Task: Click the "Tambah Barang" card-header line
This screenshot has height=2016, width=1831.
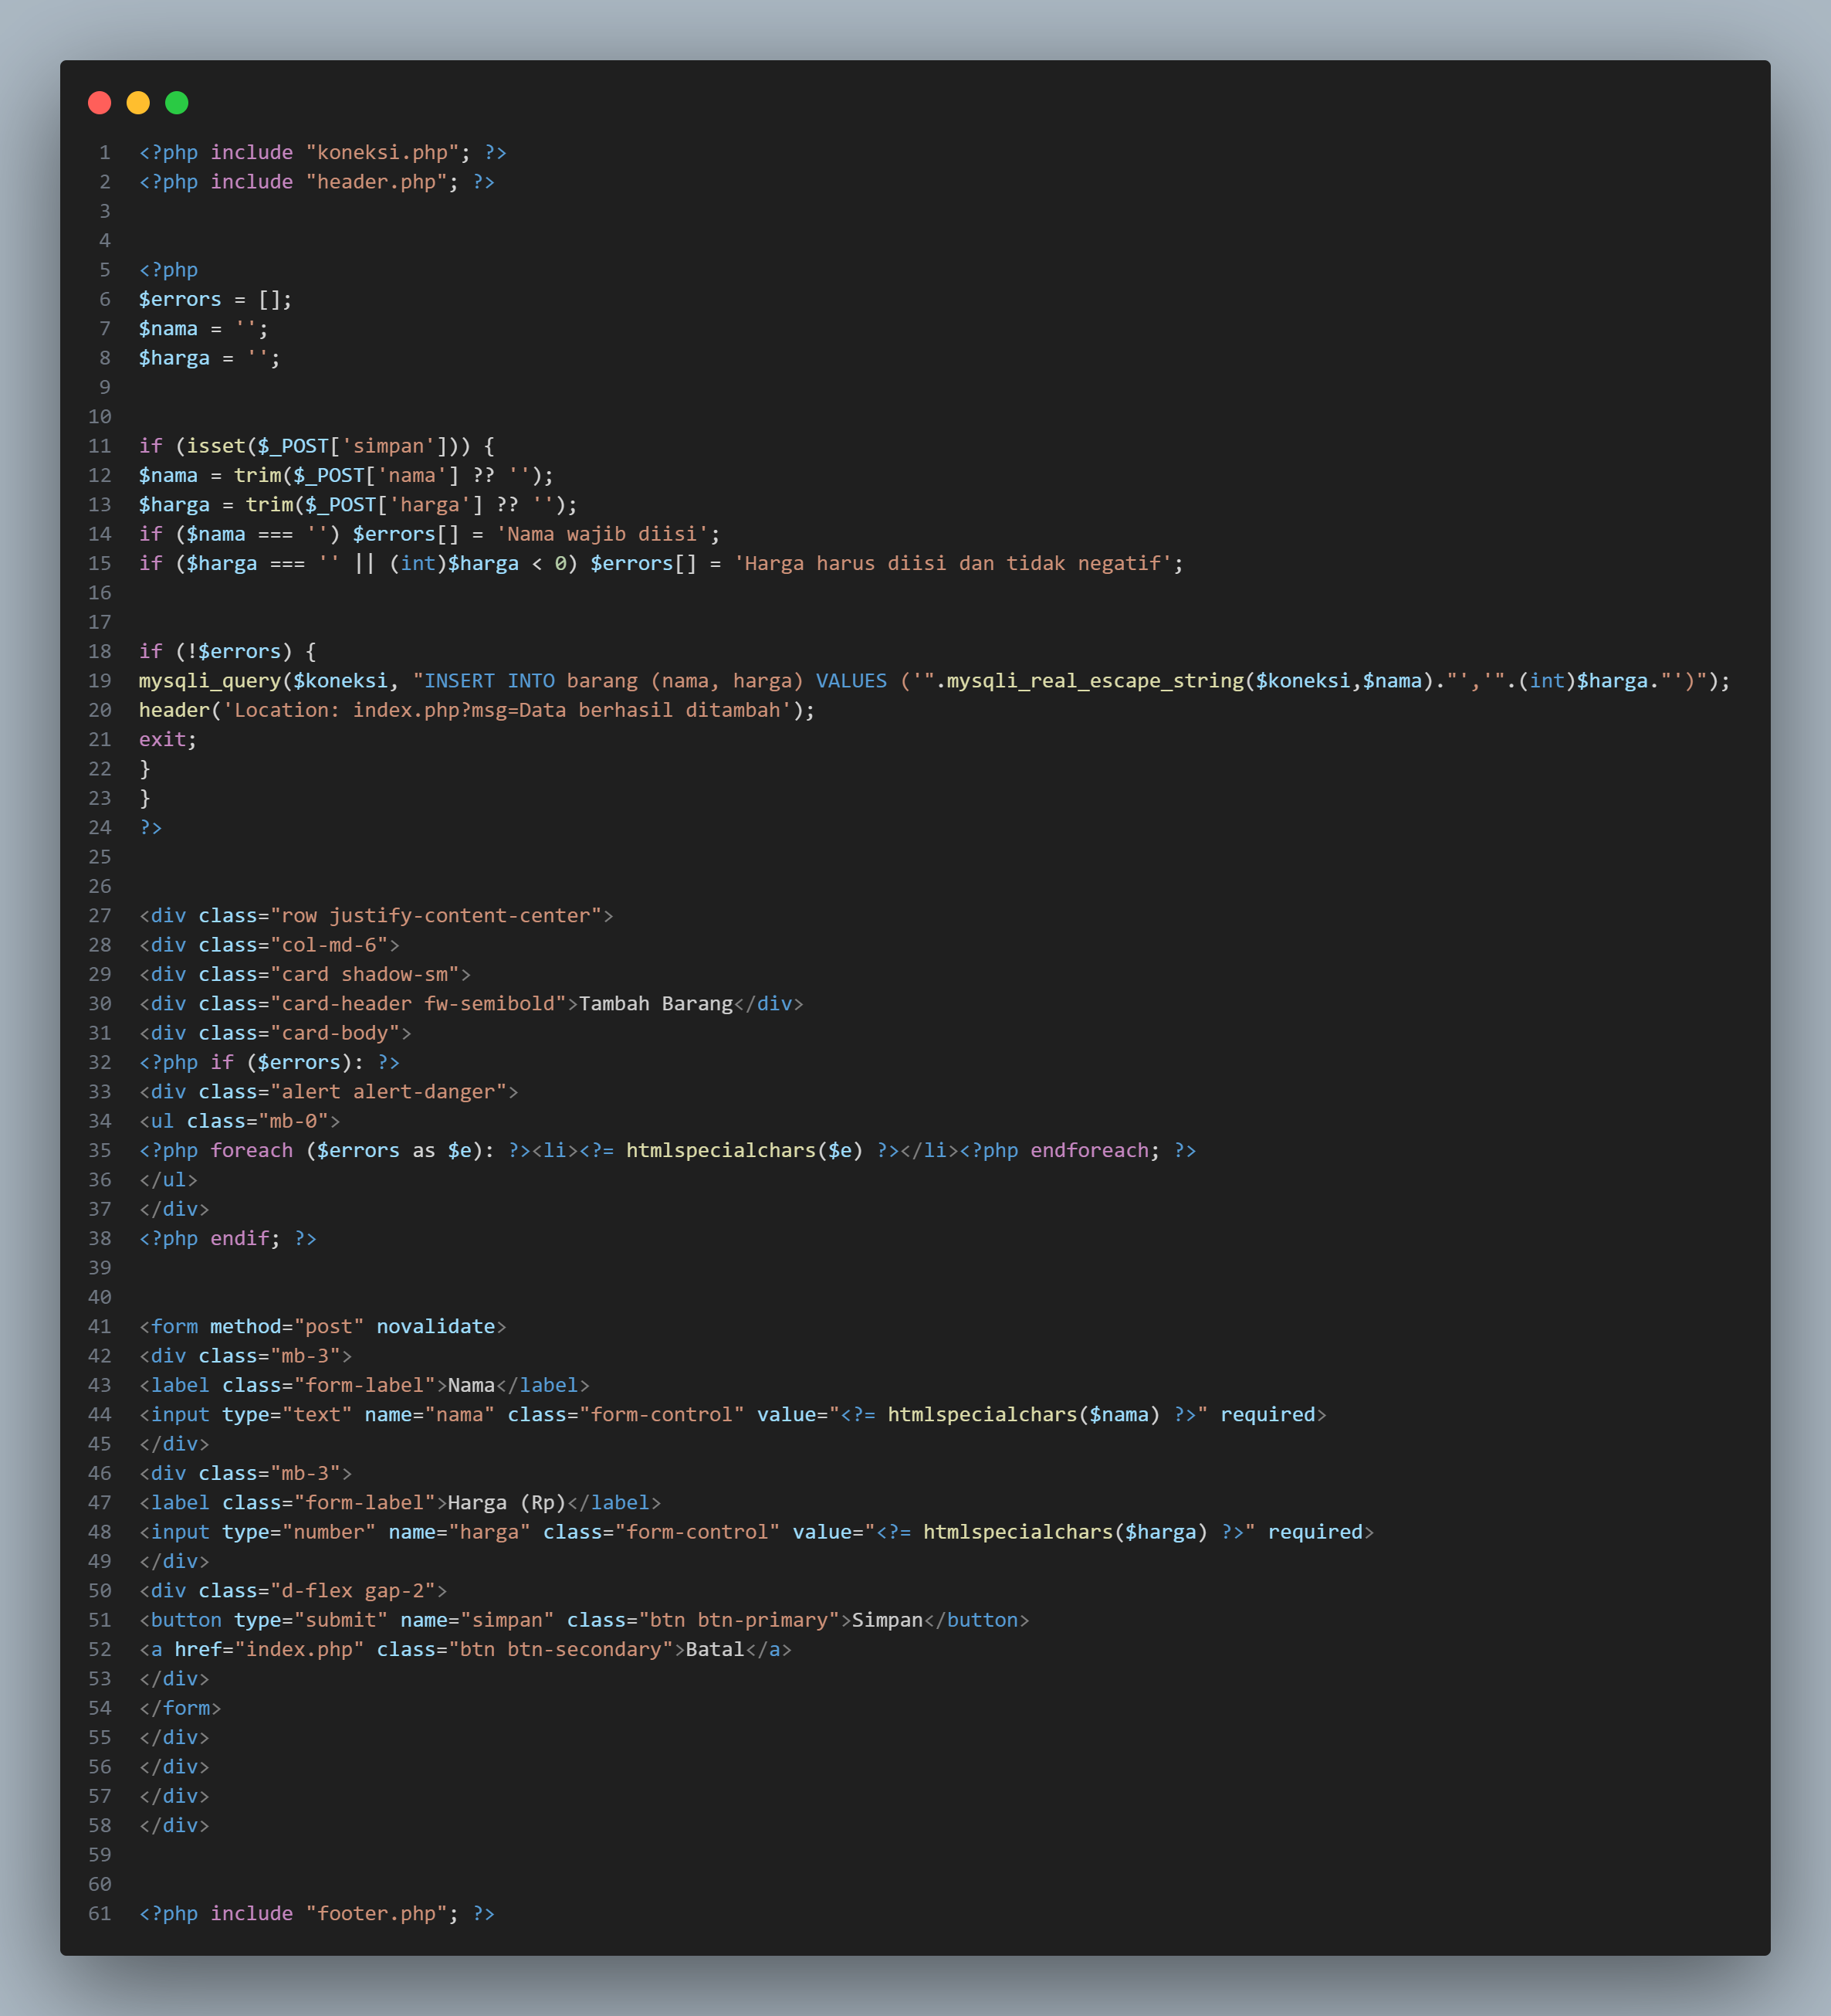Action: coord(471,1004)
